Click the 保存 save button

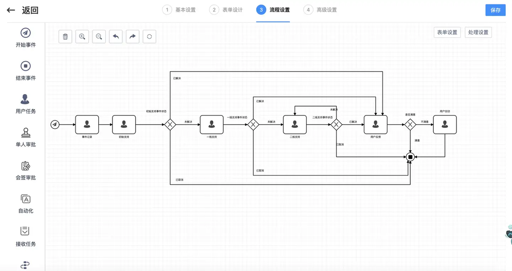point(496,10)
